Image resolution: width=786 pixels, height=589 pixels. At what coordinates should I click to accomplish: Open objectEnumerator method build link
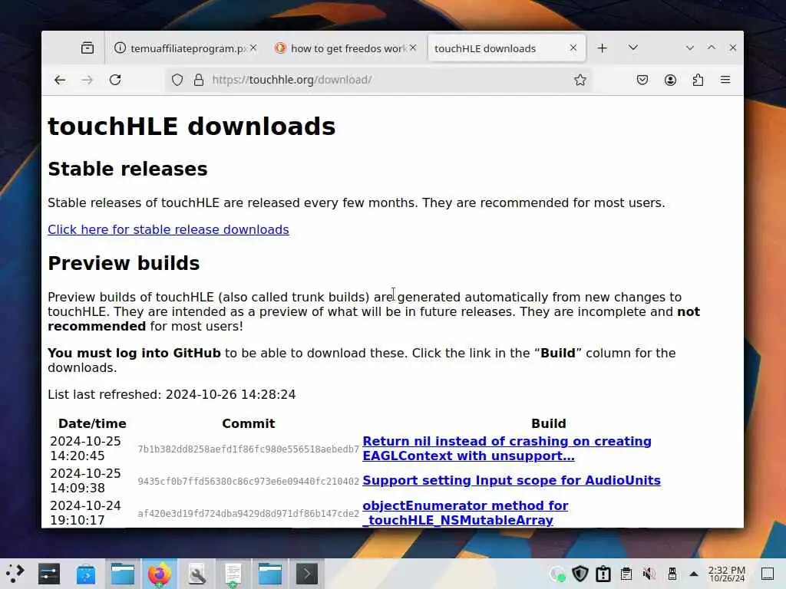pyautogui.click(x=465, y=513)
